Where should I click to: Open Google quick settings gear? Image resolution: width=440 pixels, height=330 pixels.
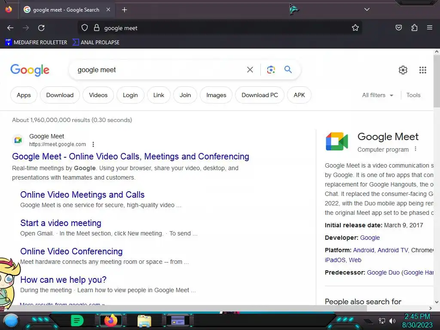pos(403,70)
